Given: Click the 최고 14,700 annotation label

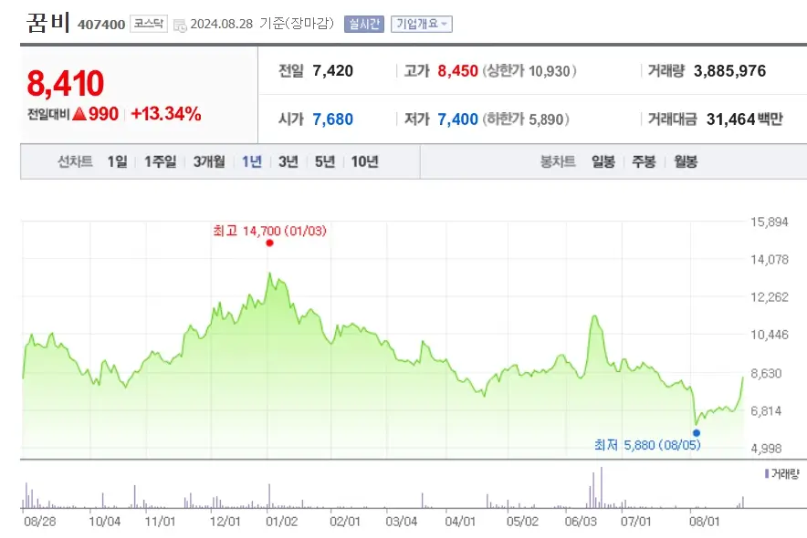Looking at the screenshot, I should [269, 231].
